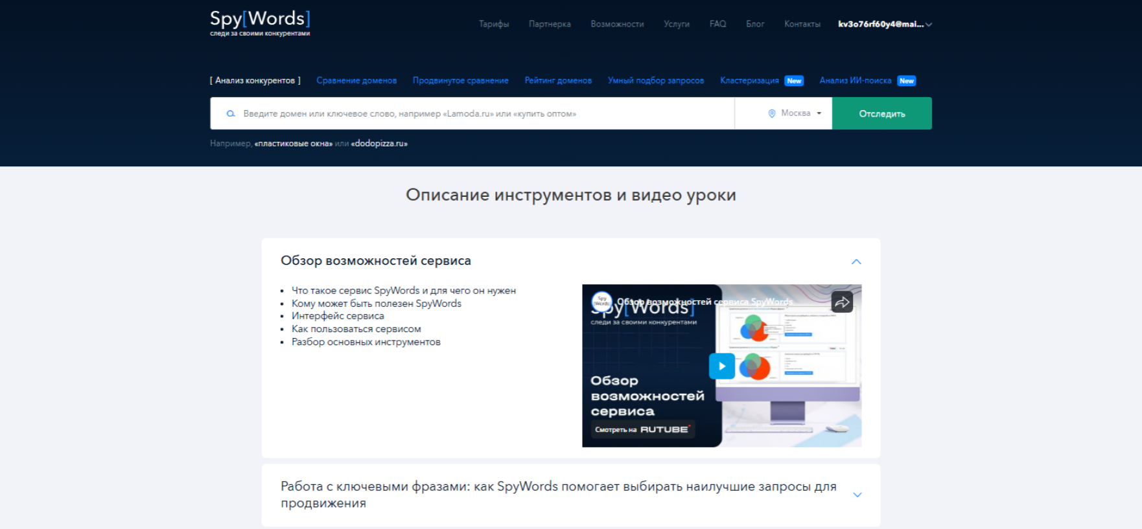Click bullet Разбор основных инструментов
1142x529 pixels.
[x=366, y=342]
